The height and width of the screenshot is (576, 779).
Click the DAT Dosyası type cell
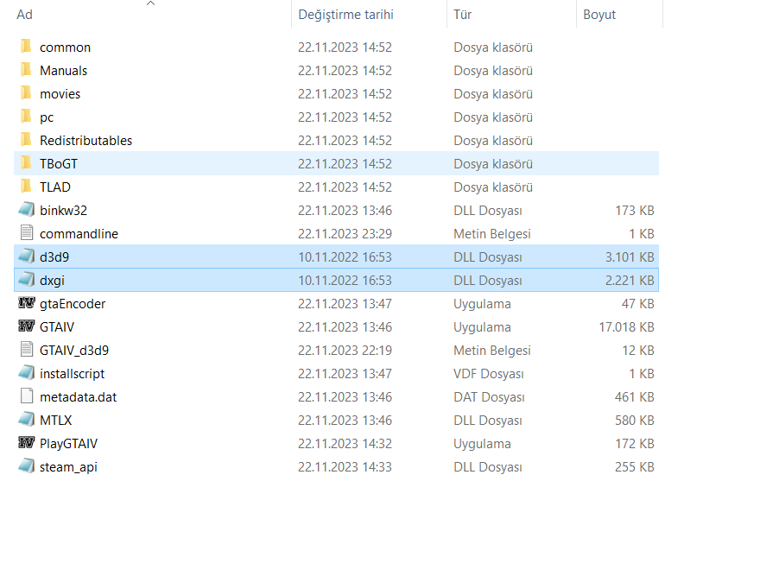pos(490,397)
